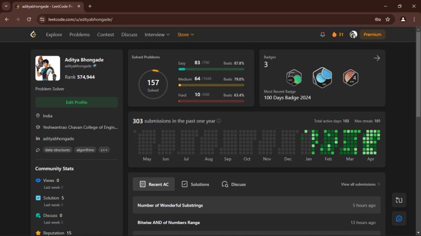Click the Rank 574,944 text

pos(80,77)
